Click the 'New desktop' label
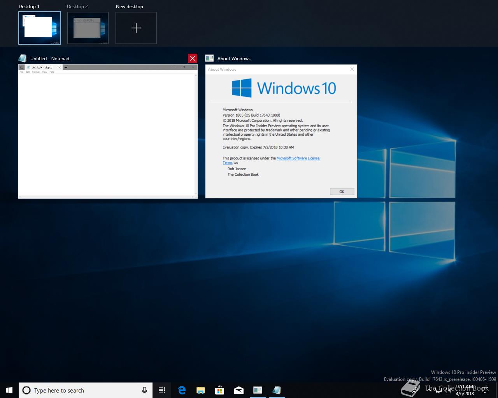The width and height of the screenshot is (498, 398). 130,7
